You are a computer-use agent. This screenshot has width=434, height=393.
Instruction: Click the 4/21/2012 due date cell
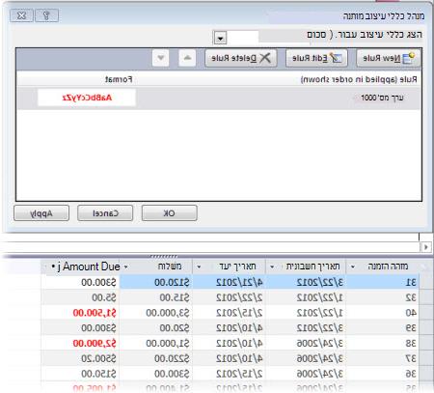click(x=229, y=282)
